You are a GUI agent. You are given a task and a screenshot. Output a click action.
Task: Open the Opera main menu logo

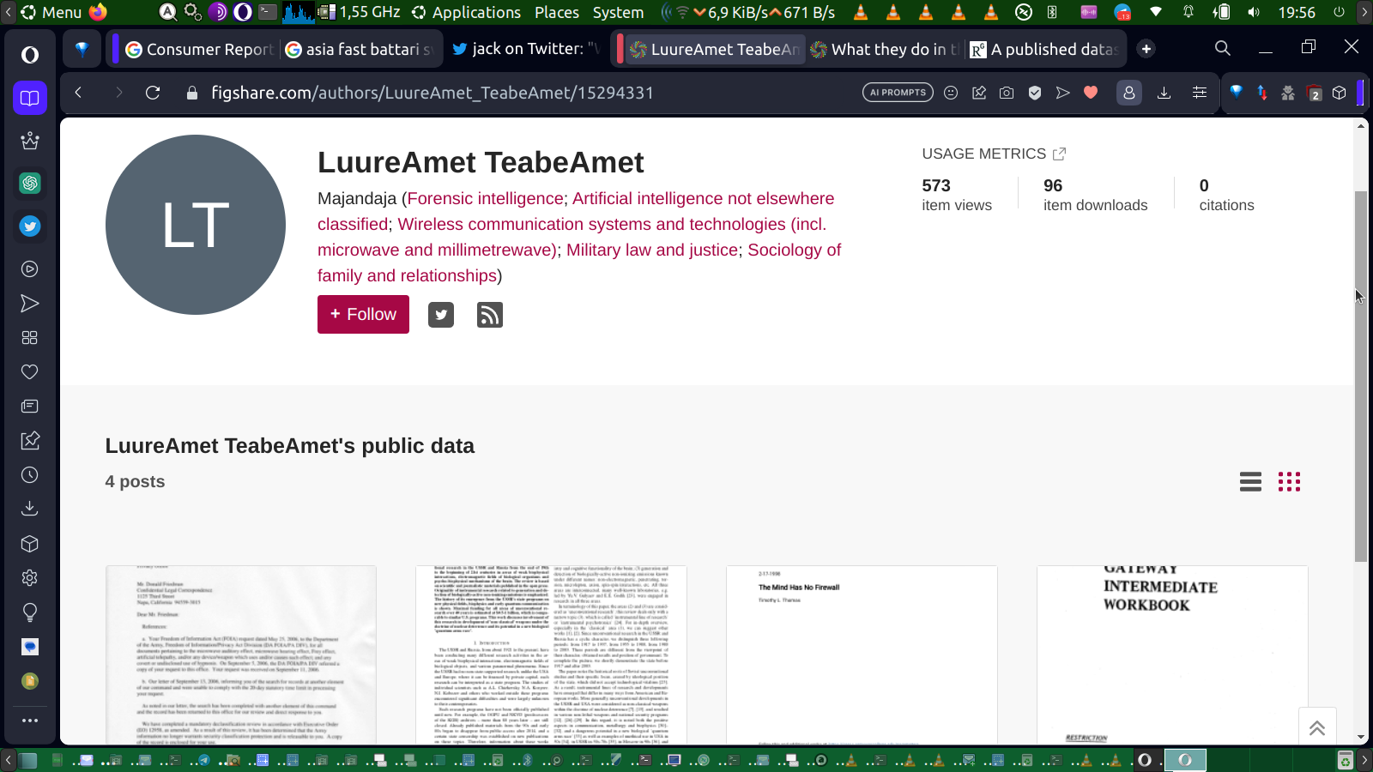click(30, 55)
